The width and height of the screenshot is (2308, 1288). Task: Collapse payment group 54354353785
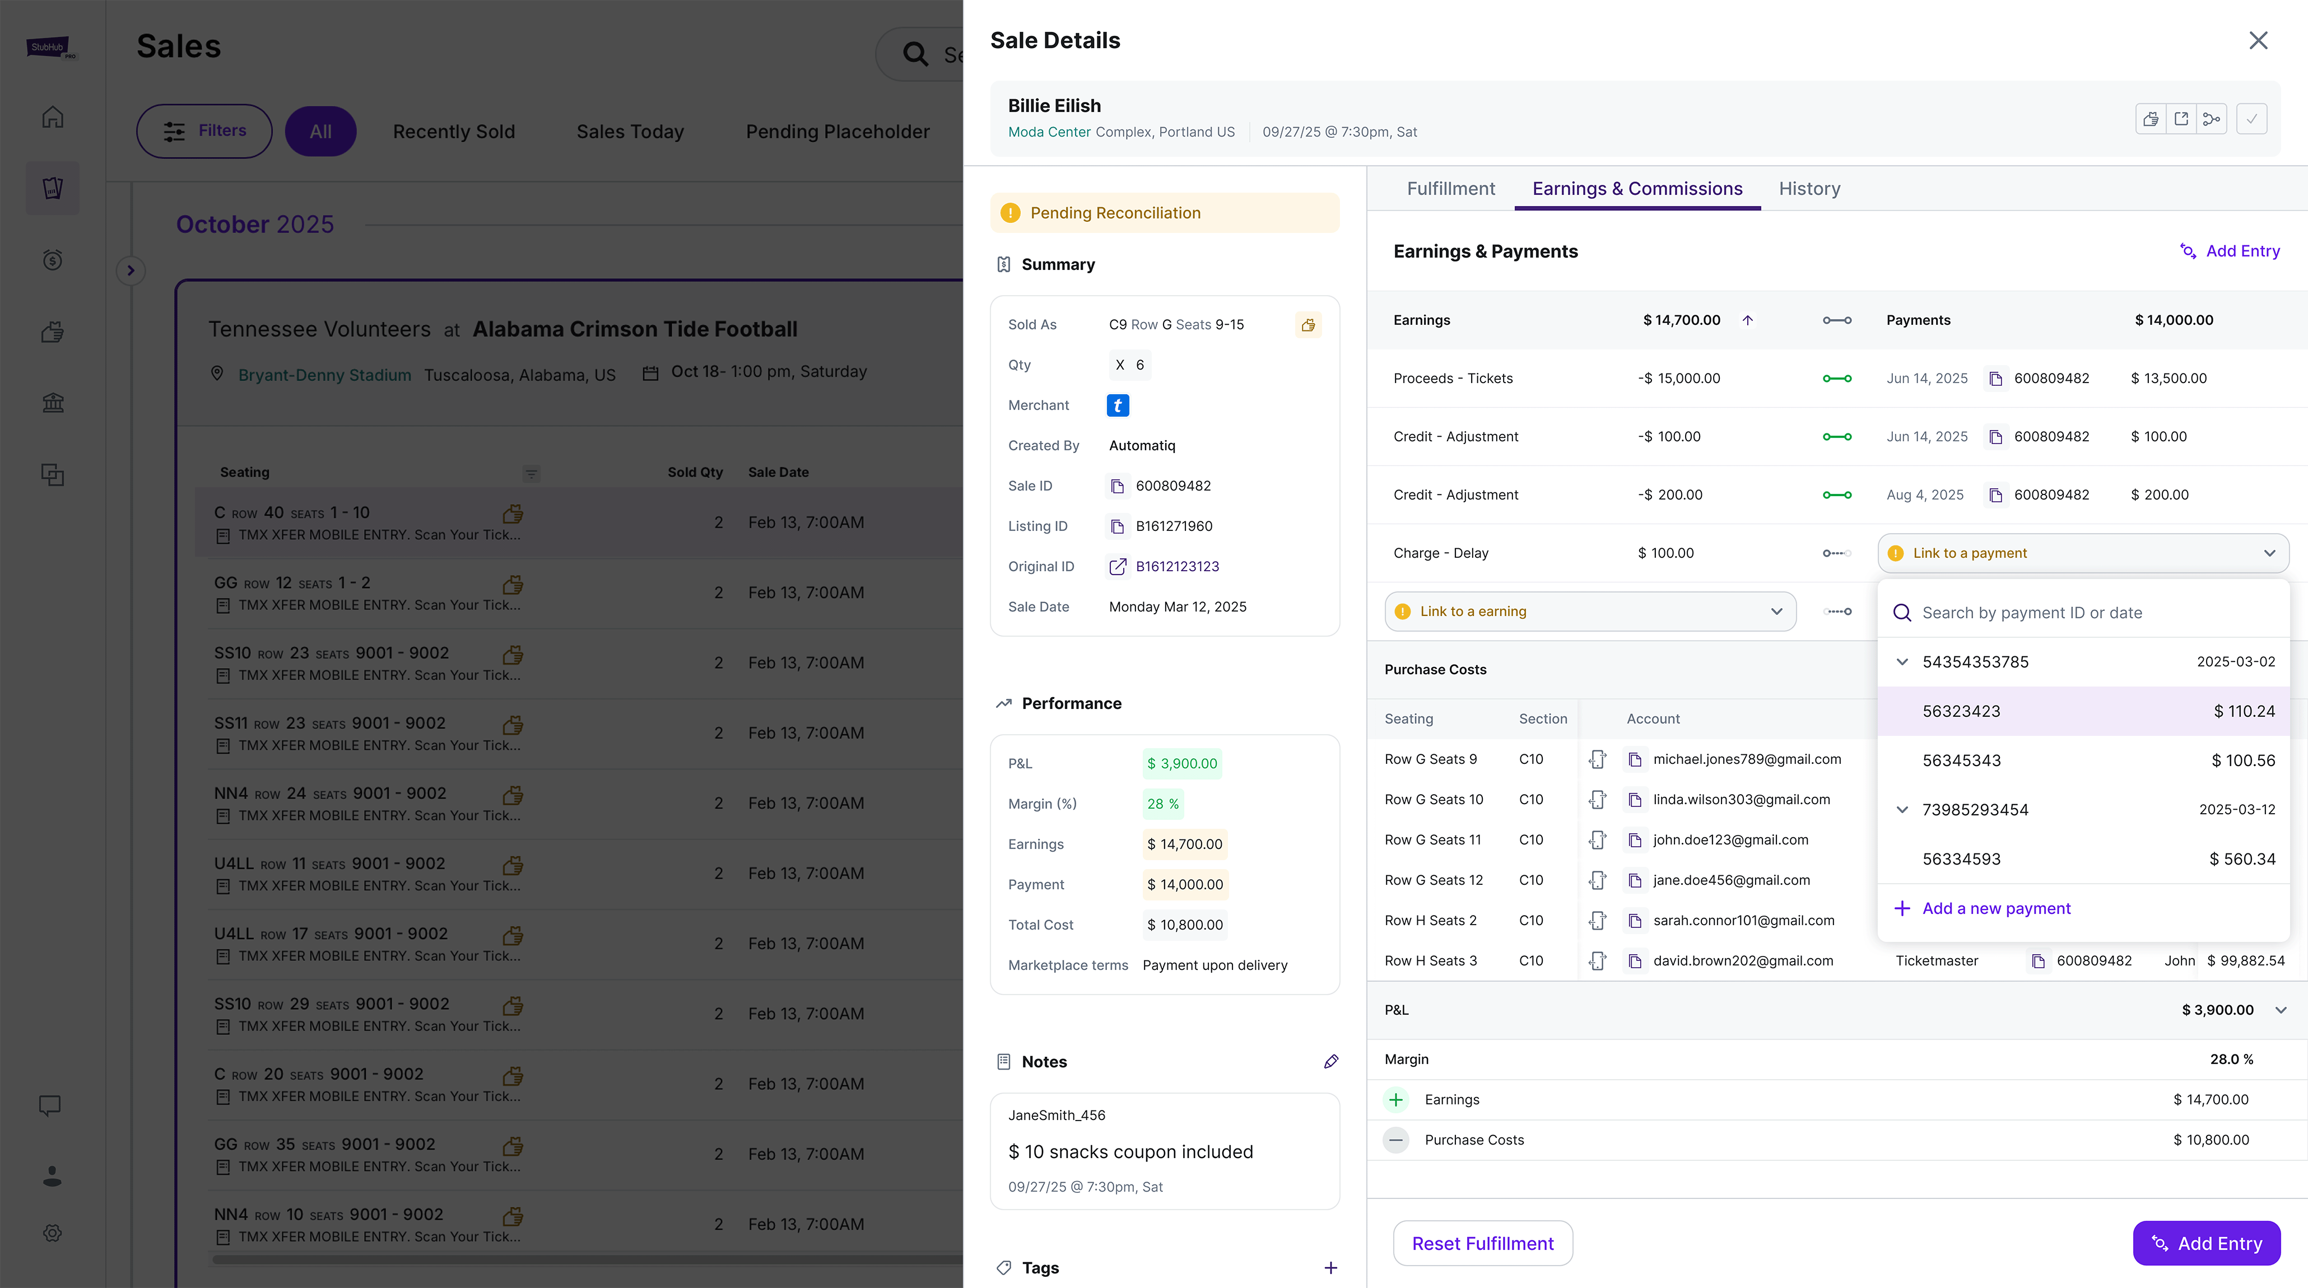(x=1901, y=662)
